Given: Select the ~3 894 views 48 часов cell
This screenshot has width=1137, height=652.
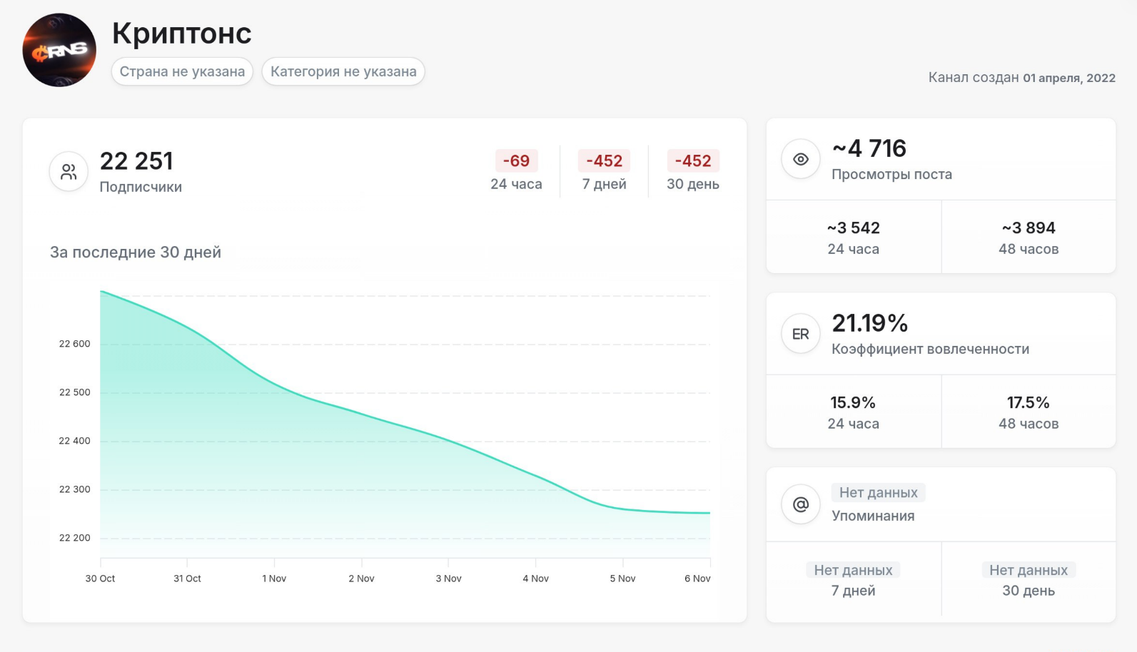Looking at the screenshot, I should pos(1028,237).
